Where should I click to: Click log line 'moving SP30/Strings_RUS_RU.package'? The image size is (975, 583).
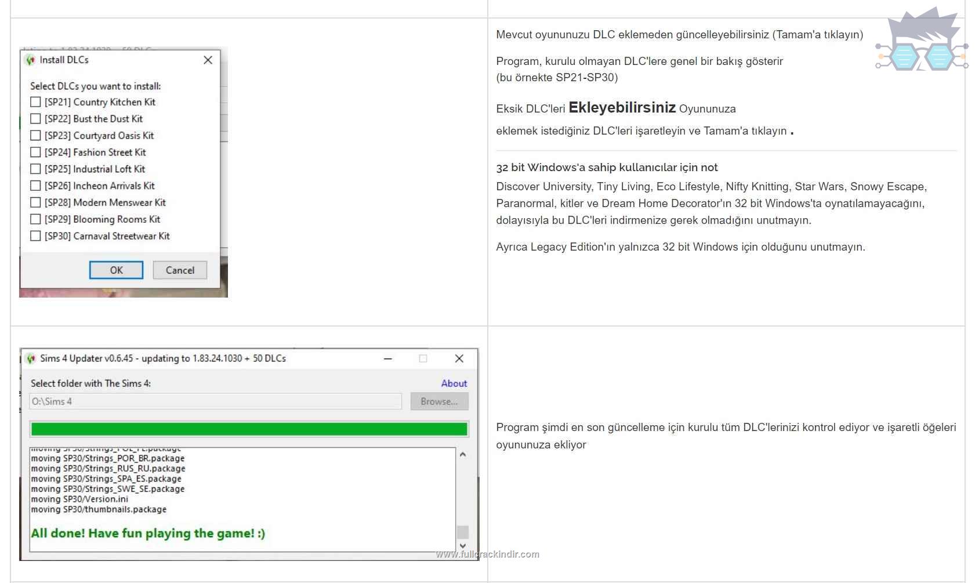click(108, 469)
